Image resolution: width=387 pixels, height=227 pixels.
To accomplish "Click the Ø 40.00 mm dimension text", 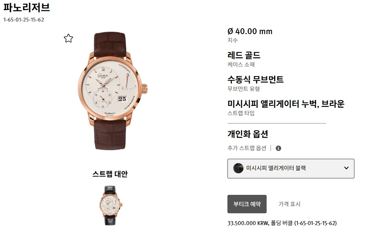I will pyautogui.click(x=250, y=31).
